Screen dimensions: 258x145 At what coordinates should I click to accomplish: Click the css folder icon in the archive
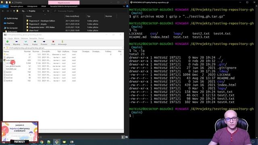[x=4, y=54]
